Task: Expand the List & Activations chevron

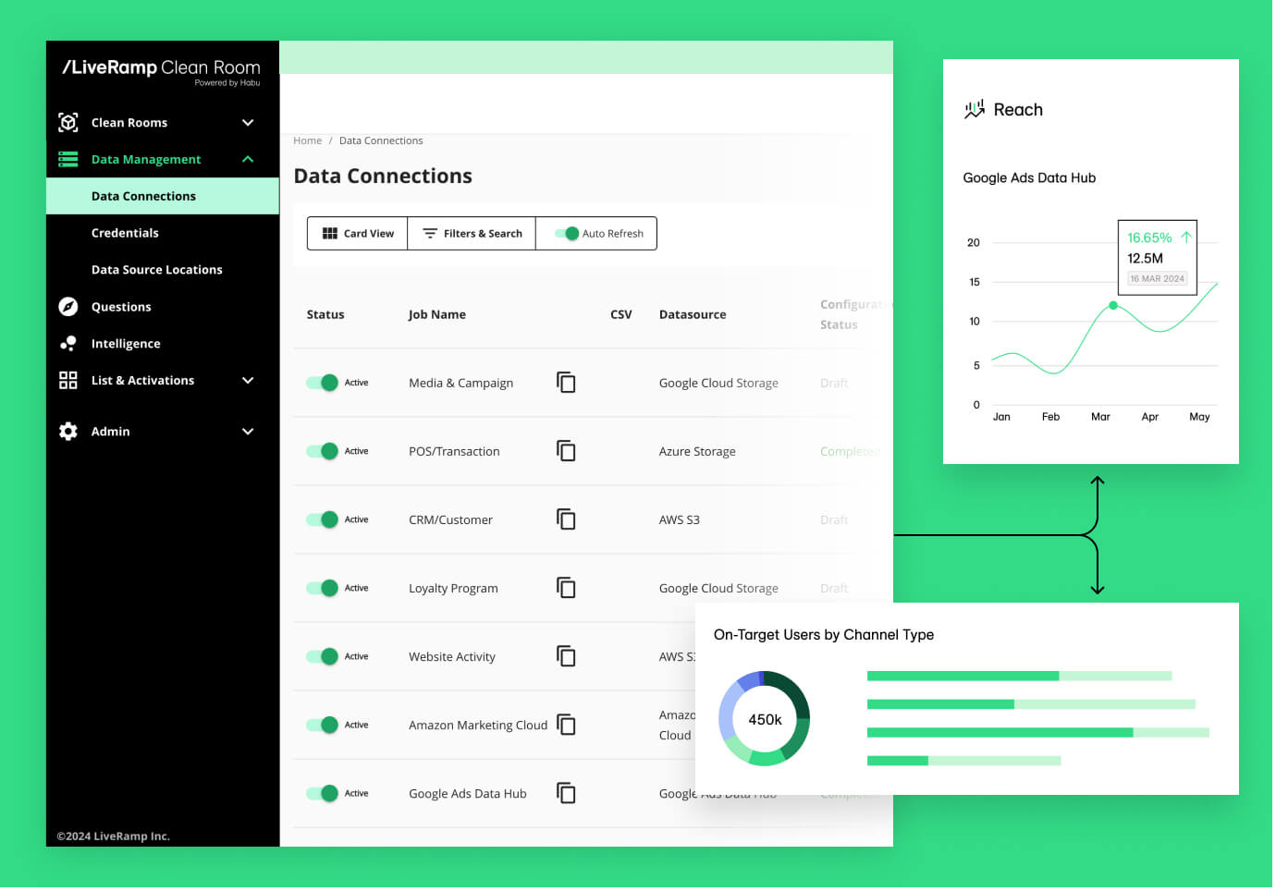Action: tap(248, 381)
